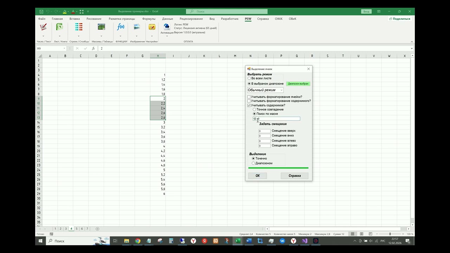The image size is (450, 253).
Task: Enable Учитывать форматирование ячейки checkbox
Action: click(x=249, y=97)
